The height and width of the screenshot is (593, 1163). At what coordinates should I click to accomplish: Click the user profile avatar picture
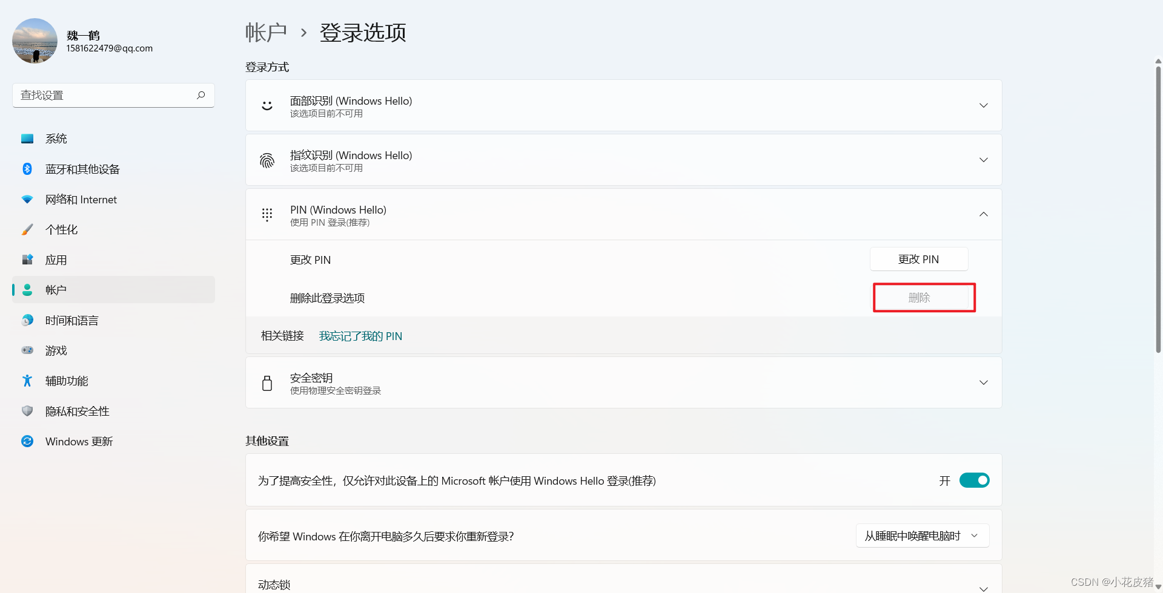pyautogui.click(x=35, y=41)
